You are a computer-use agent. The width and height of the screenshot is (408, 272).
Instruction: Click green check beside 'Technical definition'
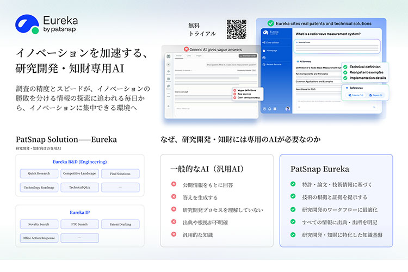(x=345, y=67)
